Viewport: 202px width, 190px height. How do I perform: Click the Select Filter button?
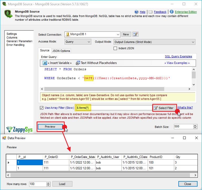point(163,108)
